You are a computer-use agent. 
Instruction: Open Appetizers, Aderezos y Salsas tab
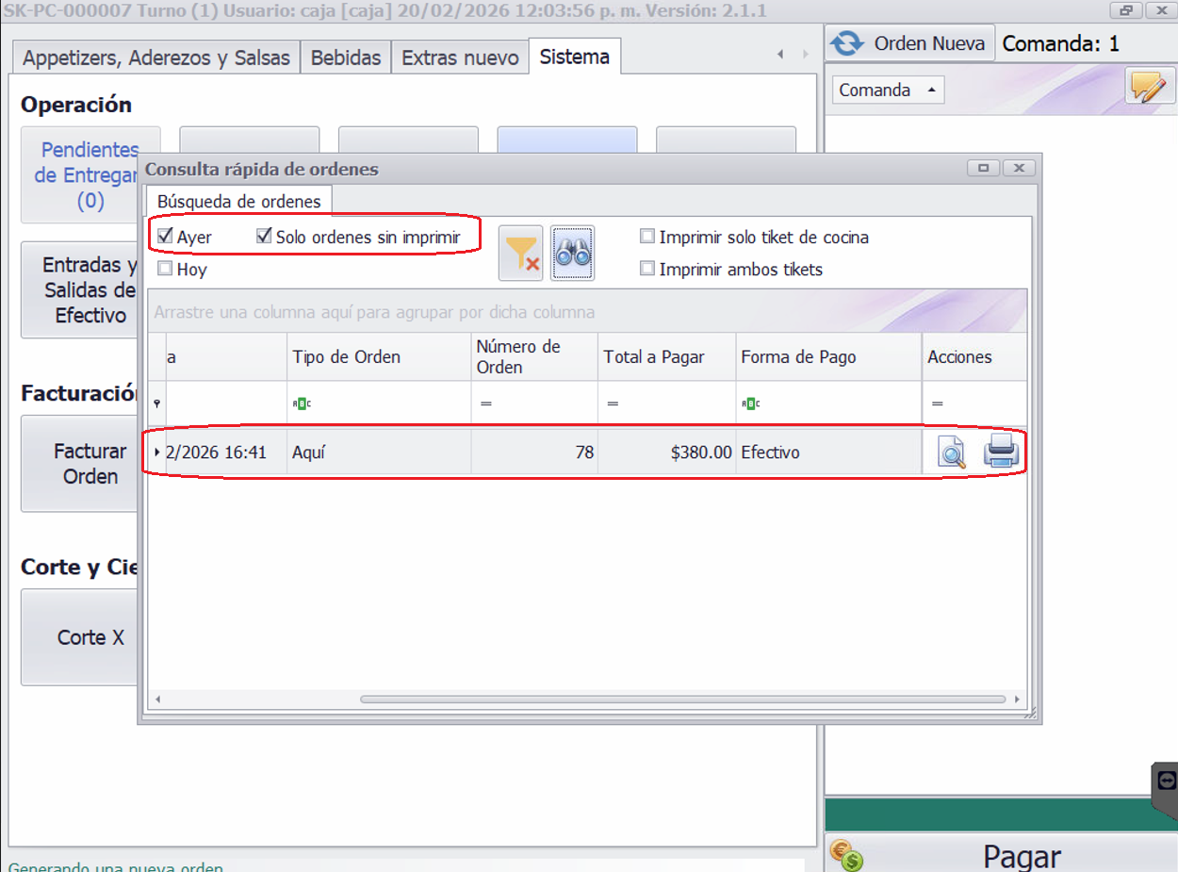(x=156, y=58)
